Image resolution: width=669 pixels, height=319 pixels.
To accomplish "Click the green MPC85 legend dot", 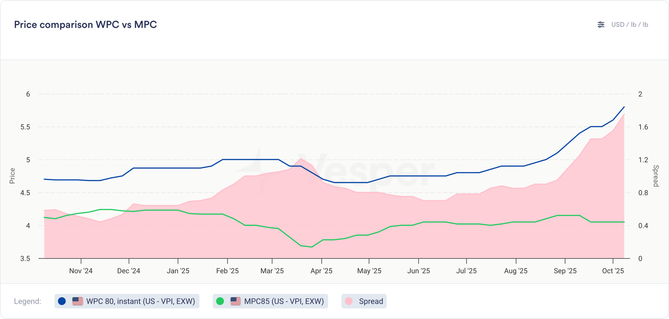I will coord(220,301).
